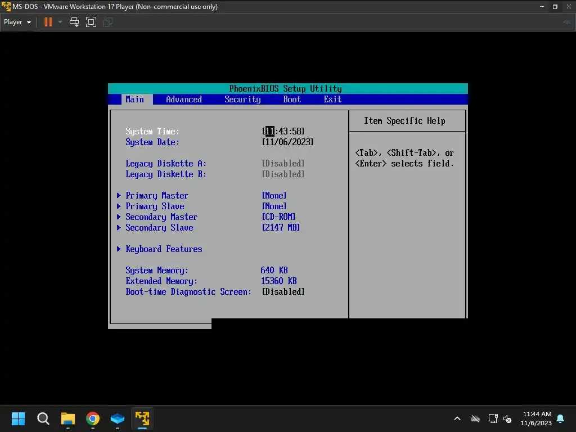This screenshot has height=432, width=576.
Task: Expand the Keyboard Features arrow
Action: point(119,249)
